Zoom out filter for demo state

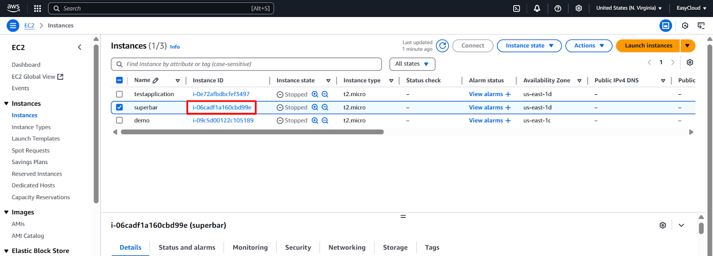(x=325, y=120)
